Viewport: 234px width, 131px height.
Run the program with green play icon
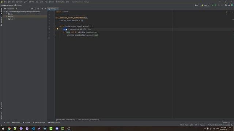point(212,5)
